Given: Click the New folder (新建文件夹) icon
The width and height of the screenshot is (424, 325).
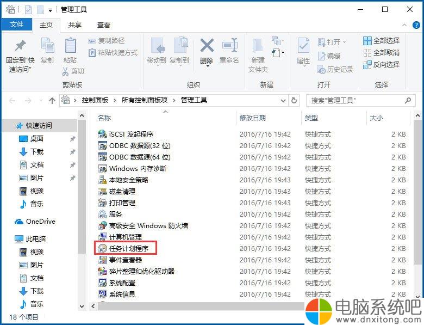Looking at the screenshot, I should pyautogui.click(x=258, y=46).
